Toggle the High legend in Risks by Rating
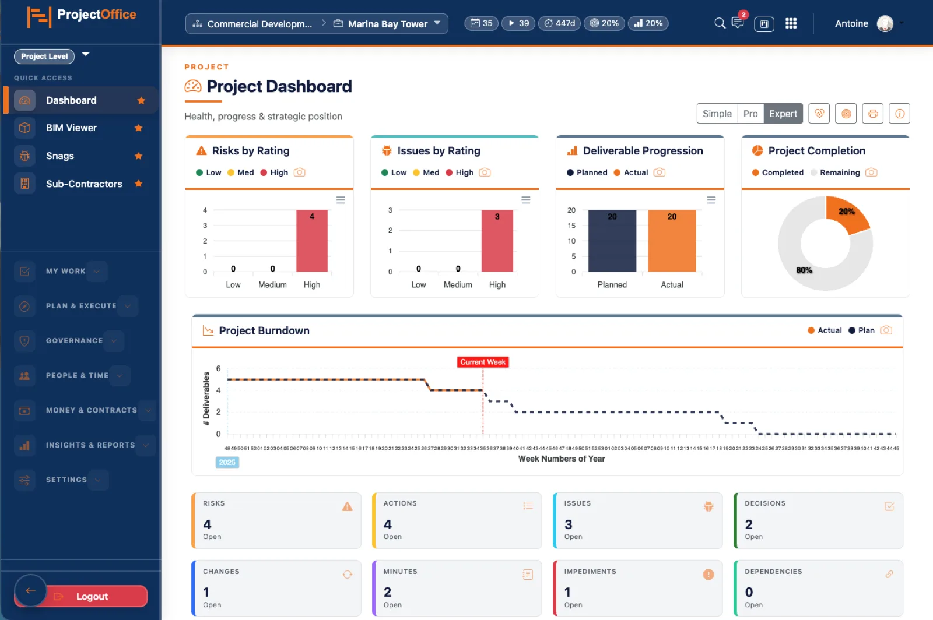Viewport: 933px width, 620px height. 274,172
